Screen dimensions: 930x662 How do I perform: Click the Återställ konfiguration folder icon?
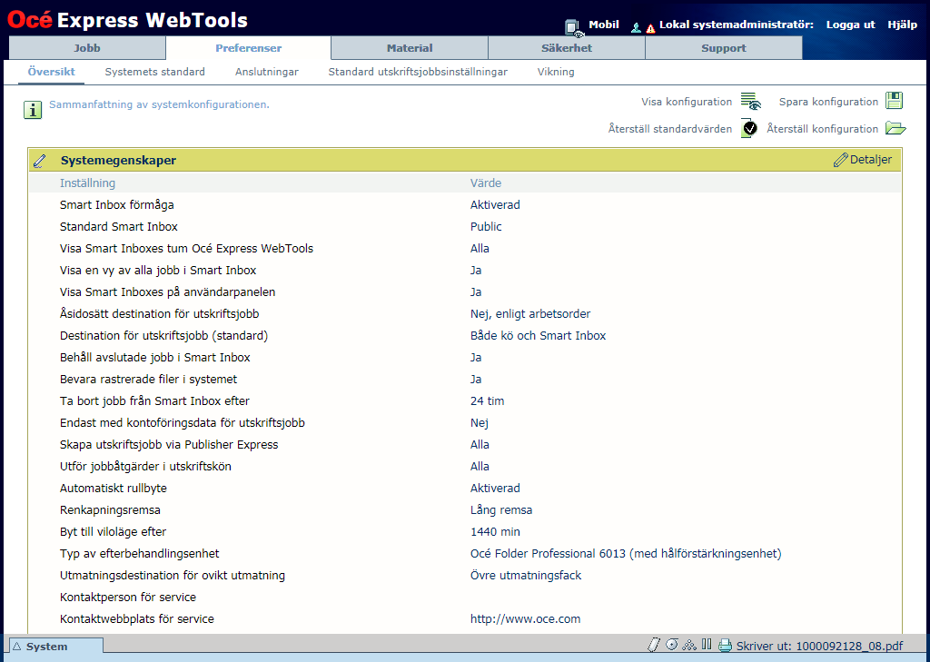tap(895, 127)
